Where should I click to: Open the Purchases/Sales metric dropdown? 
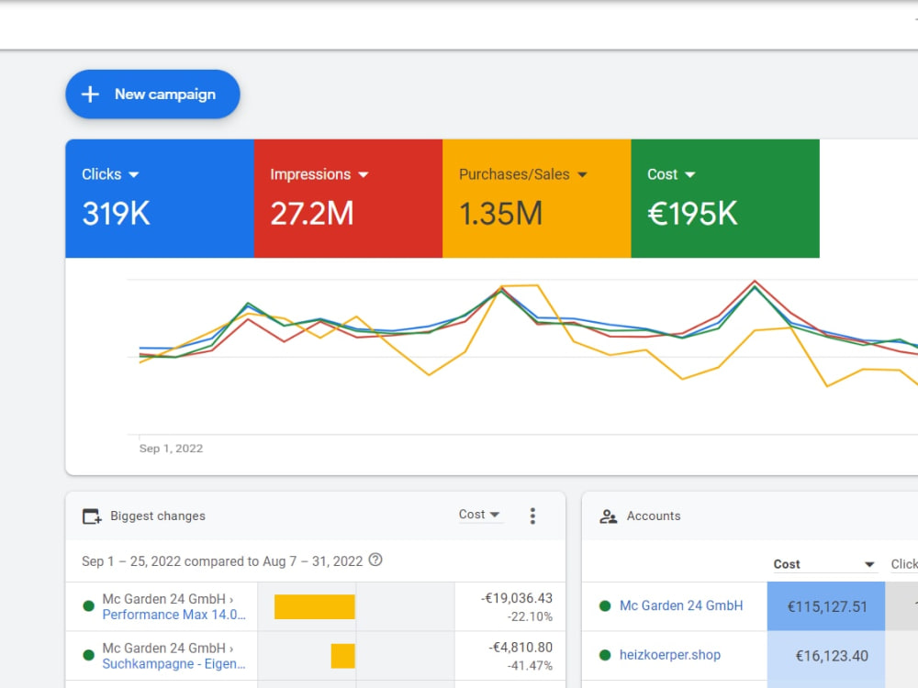523,174
